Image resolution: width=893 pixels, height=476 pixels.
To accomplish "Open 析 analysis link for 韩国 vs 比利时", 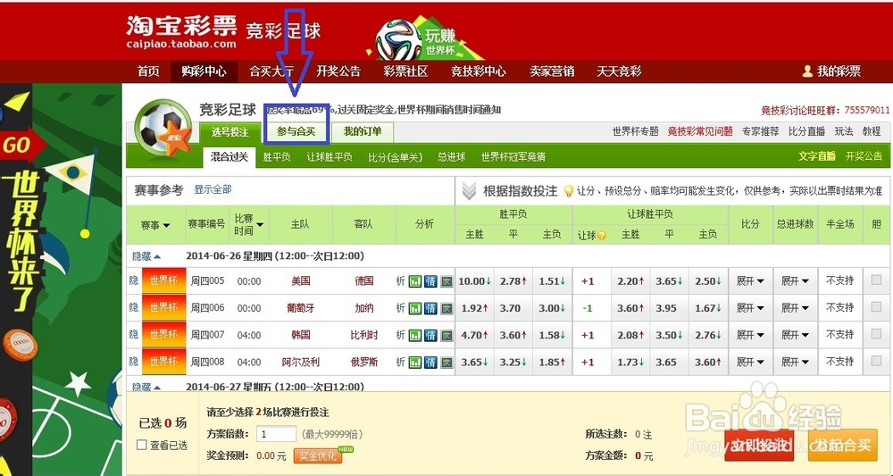I will point(400,335).
